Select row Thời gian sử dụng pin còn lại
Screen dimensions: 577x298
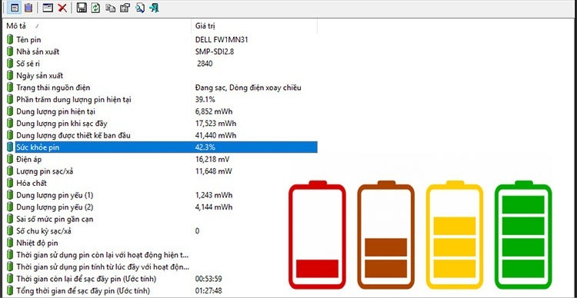click(x=162, y=255)
